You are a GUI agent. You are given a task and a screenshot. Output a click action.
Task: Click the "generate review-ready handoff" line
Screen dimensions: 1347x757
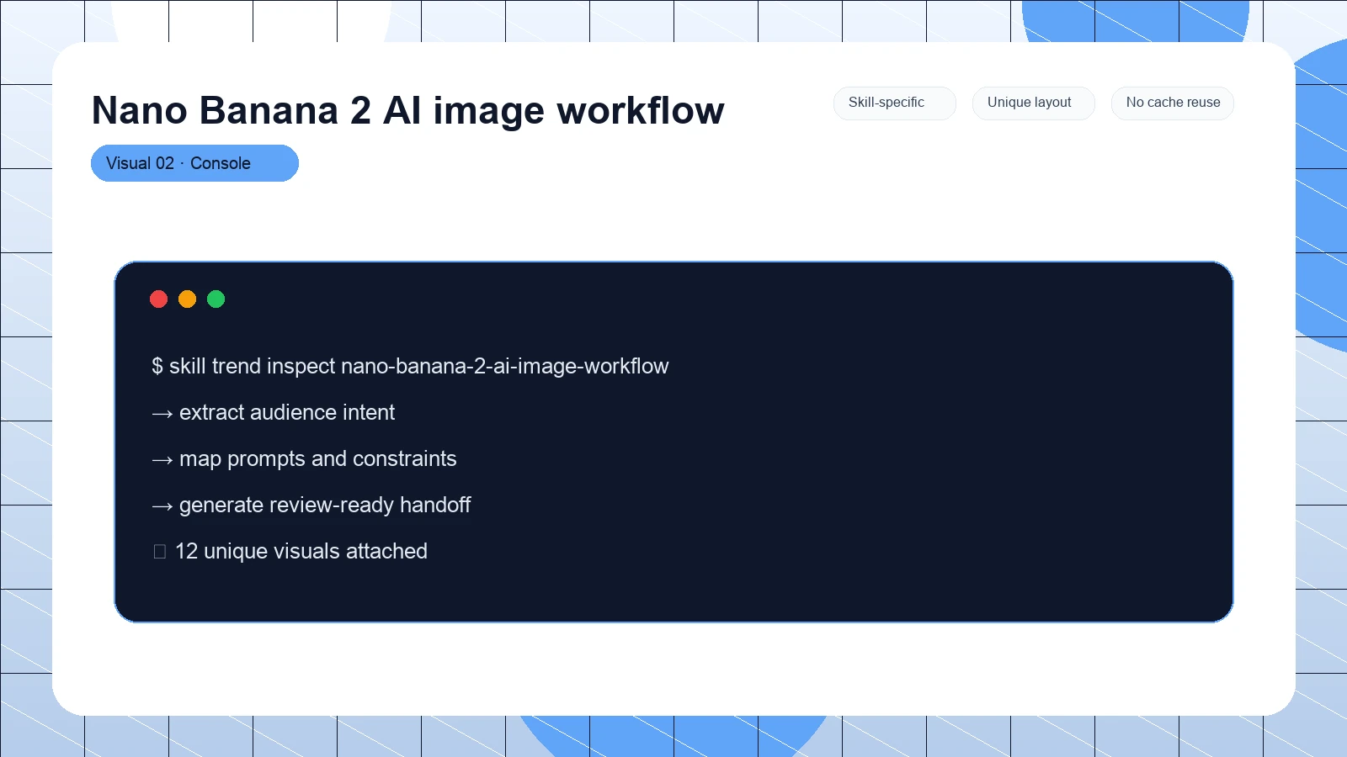point(311,505)
